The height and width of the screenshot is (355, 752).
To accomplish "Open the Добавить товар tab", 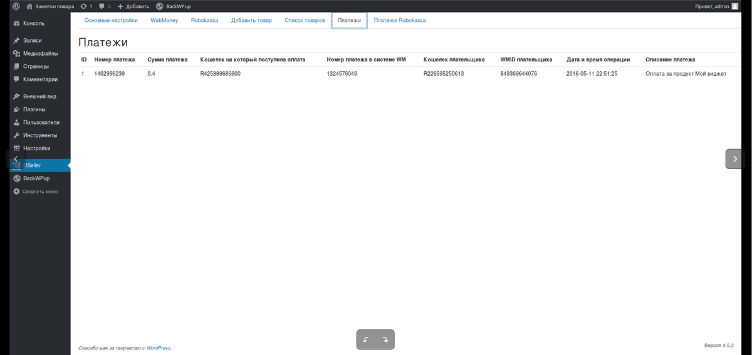I will [251, 21].
